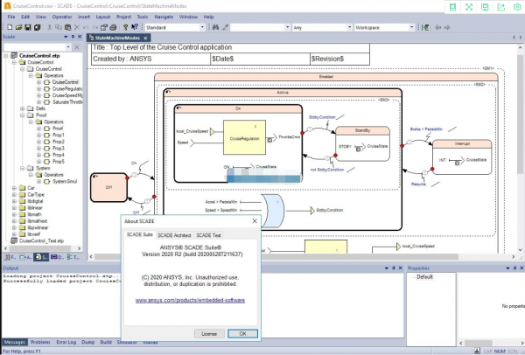525x355 pixels.
Task: Click the green arrow icon after Workspace dropdown
Action: click(425, 27)
